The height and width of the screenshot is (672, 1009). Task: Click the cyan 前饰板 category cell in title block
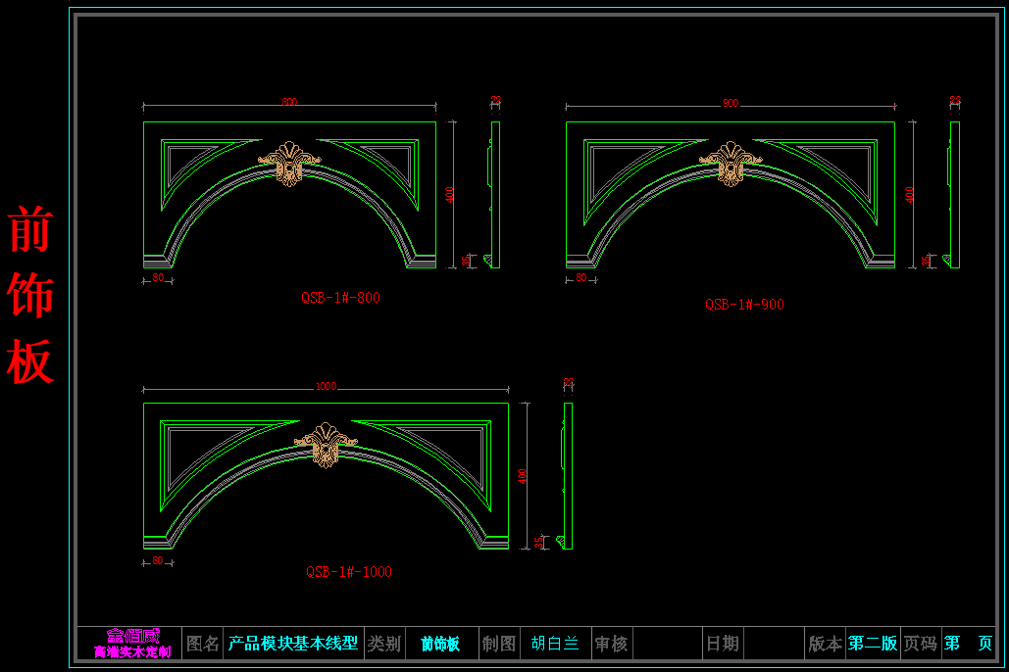440,644
